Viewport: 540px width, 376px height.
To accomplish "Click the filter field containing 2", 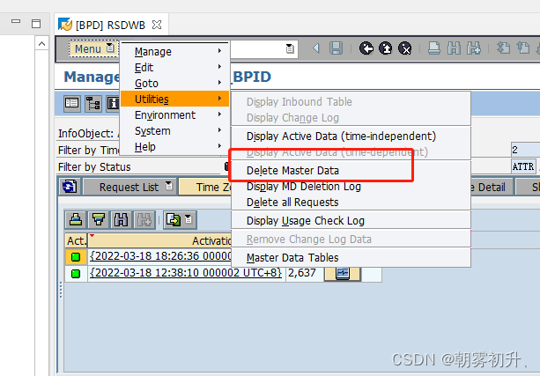I will [525, 150].
